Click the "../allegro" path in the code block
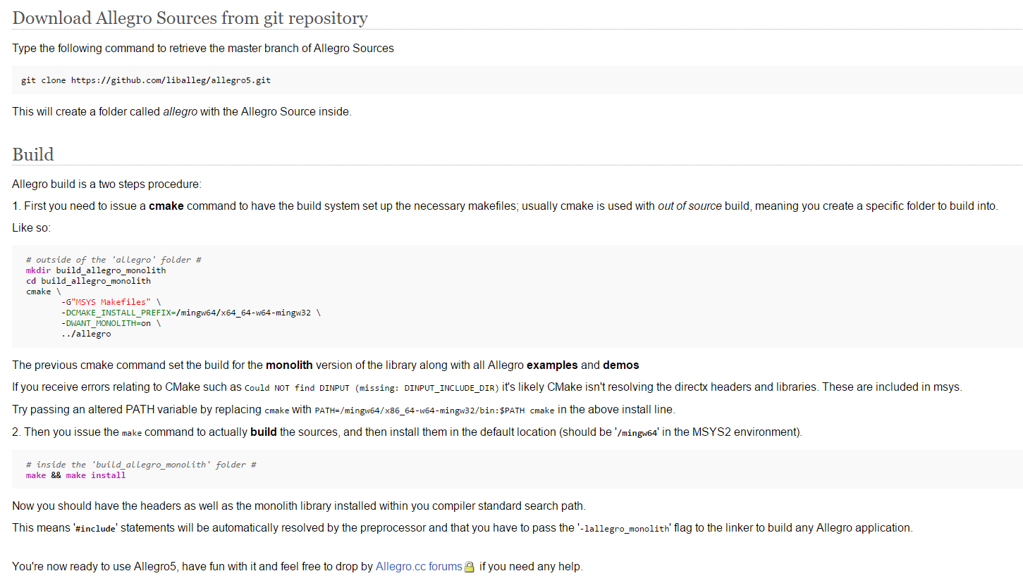 [86, 334]
